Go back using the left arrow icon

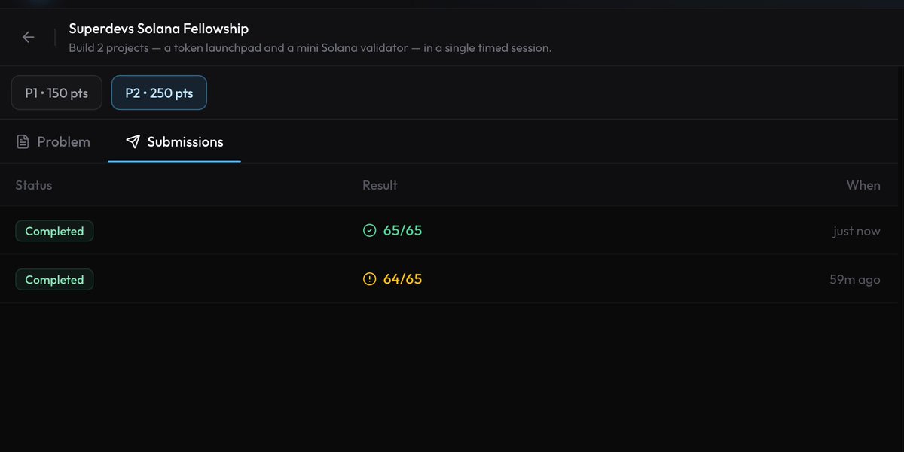click(29, 37)
